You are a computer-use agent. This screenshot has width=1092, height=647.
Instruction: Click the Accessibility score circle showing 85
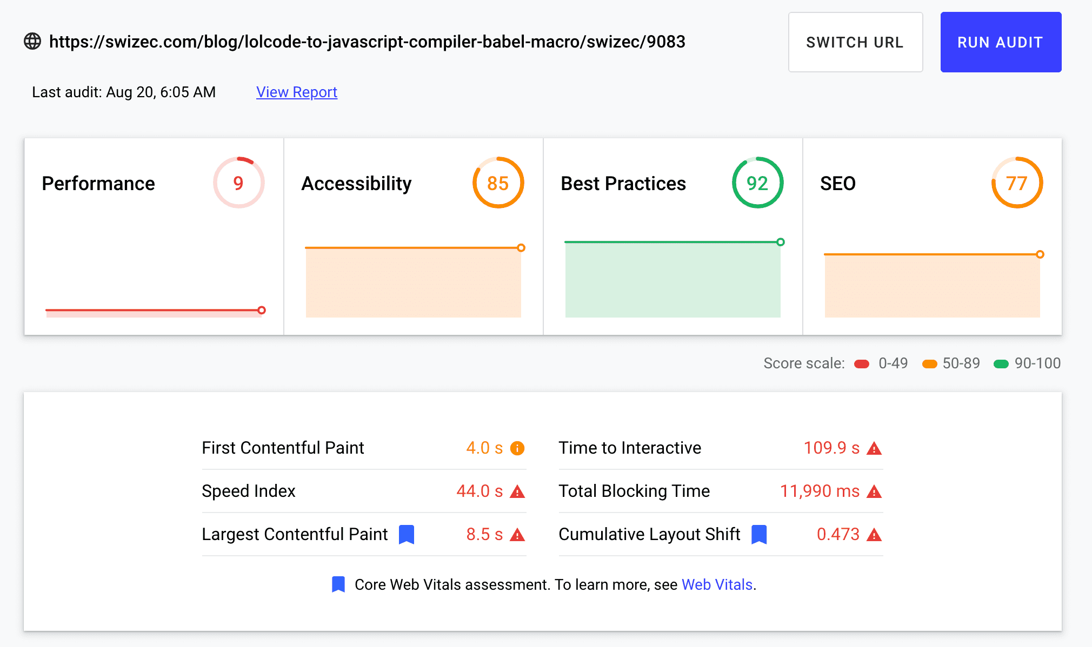498,183
